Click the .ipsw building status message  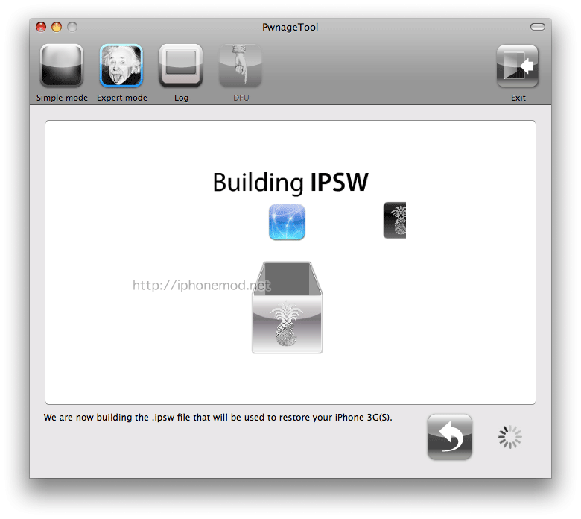218,418
